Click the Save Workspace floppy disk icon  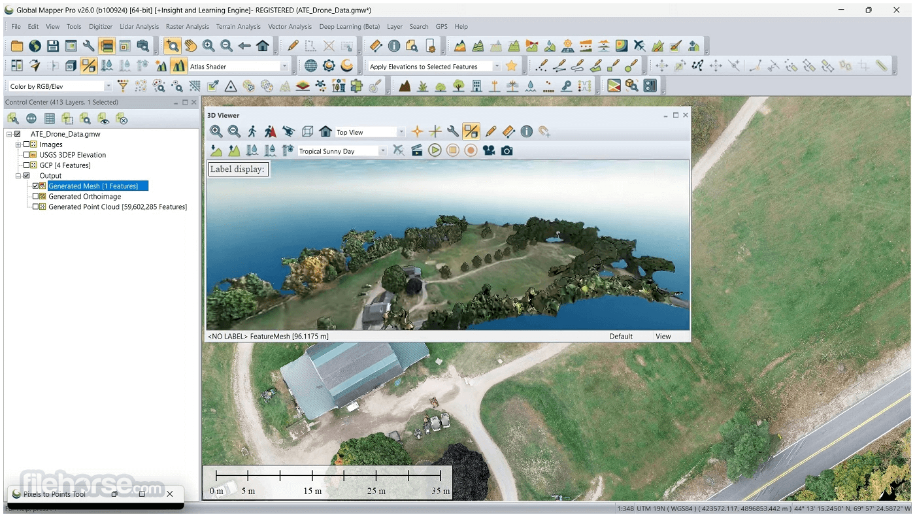point(53,46)
